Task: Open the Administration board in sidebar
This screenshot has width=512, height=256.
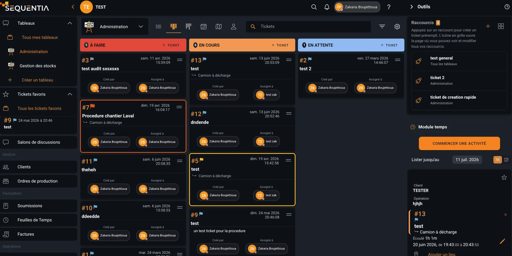Action: (34, 52)
